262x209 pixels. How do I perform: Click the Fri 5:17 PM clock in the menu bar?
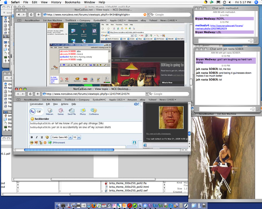click(243, 2)
